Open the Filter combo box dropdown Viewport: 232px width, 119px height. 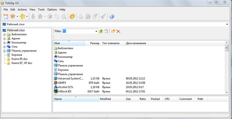pos(96,31)
